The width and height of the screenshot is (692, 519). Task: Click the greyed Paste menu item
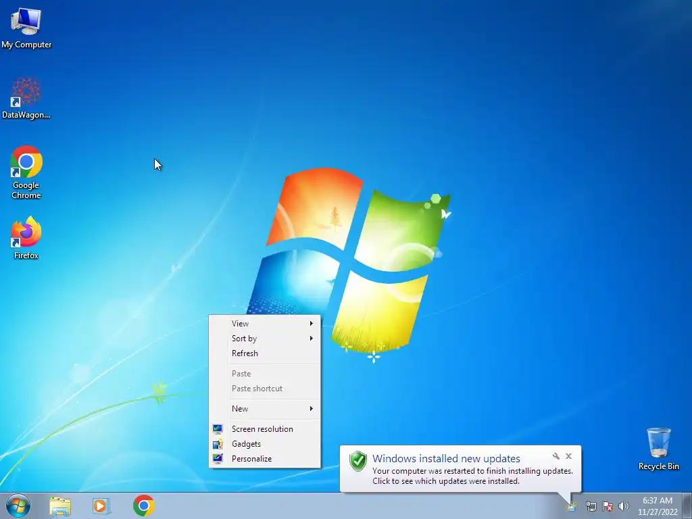[x=264, y=374]
